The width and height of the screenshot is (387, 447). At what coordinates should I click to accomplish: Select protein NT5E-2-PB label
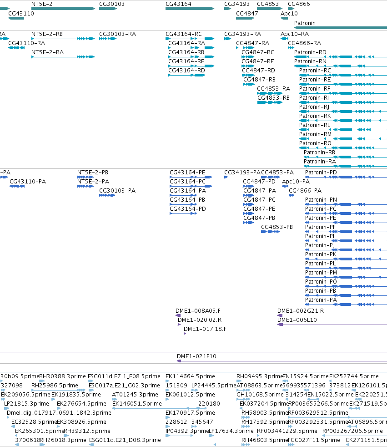click(x=93, y=173)
